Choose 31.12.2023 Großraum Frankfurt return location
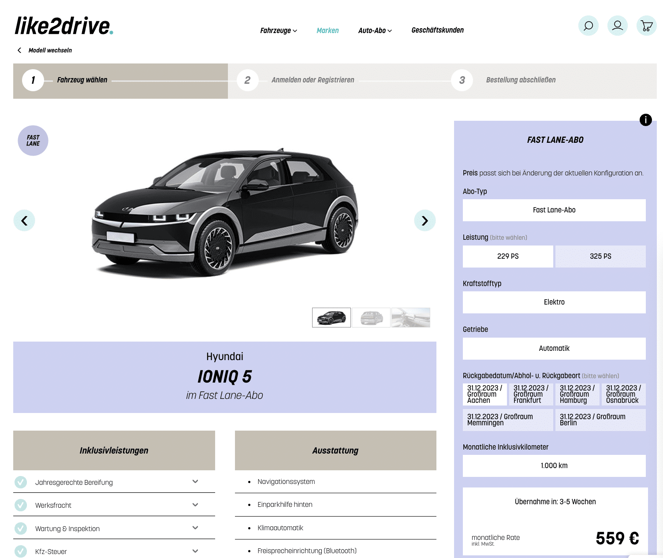The width and height of the screenshot is (663, 558). (x=531, y=394)
